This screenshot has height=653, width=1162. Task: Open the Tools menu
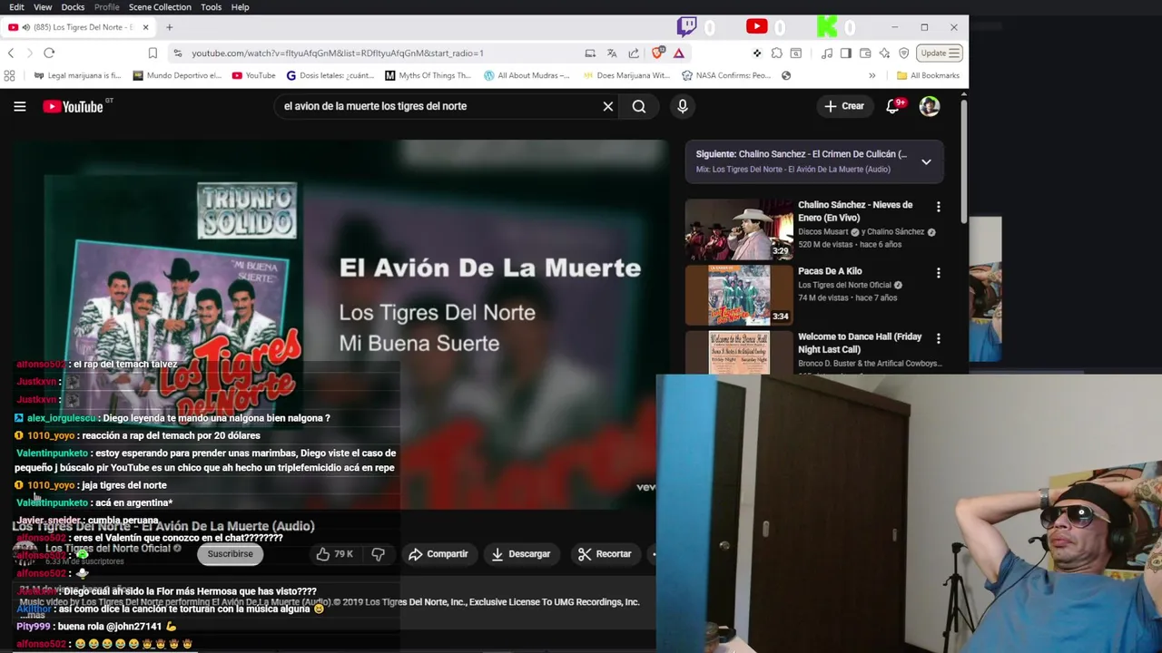click(211, 7)
